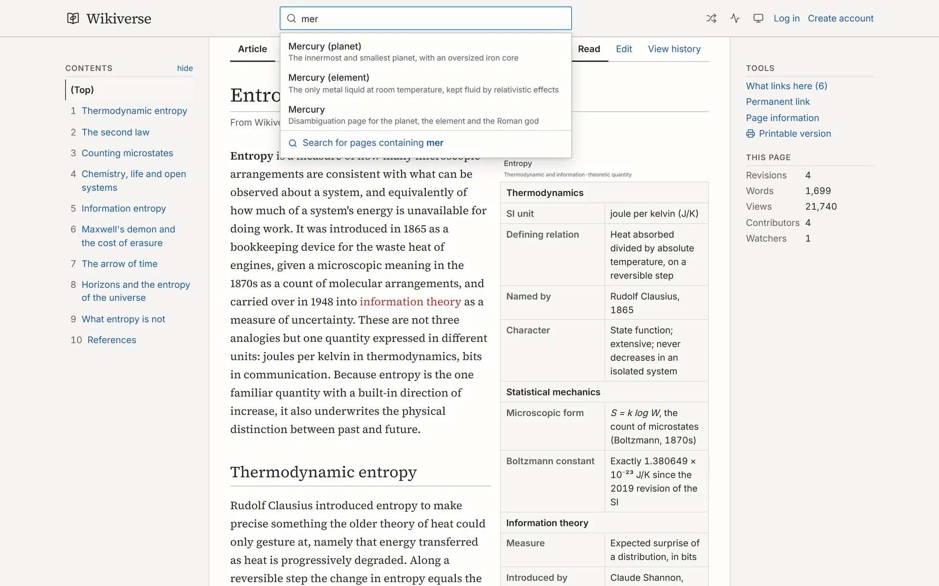The height and width of the screenshot is (586, 939).
Task: Click the Words value 1,699
Action: (818, 191)
